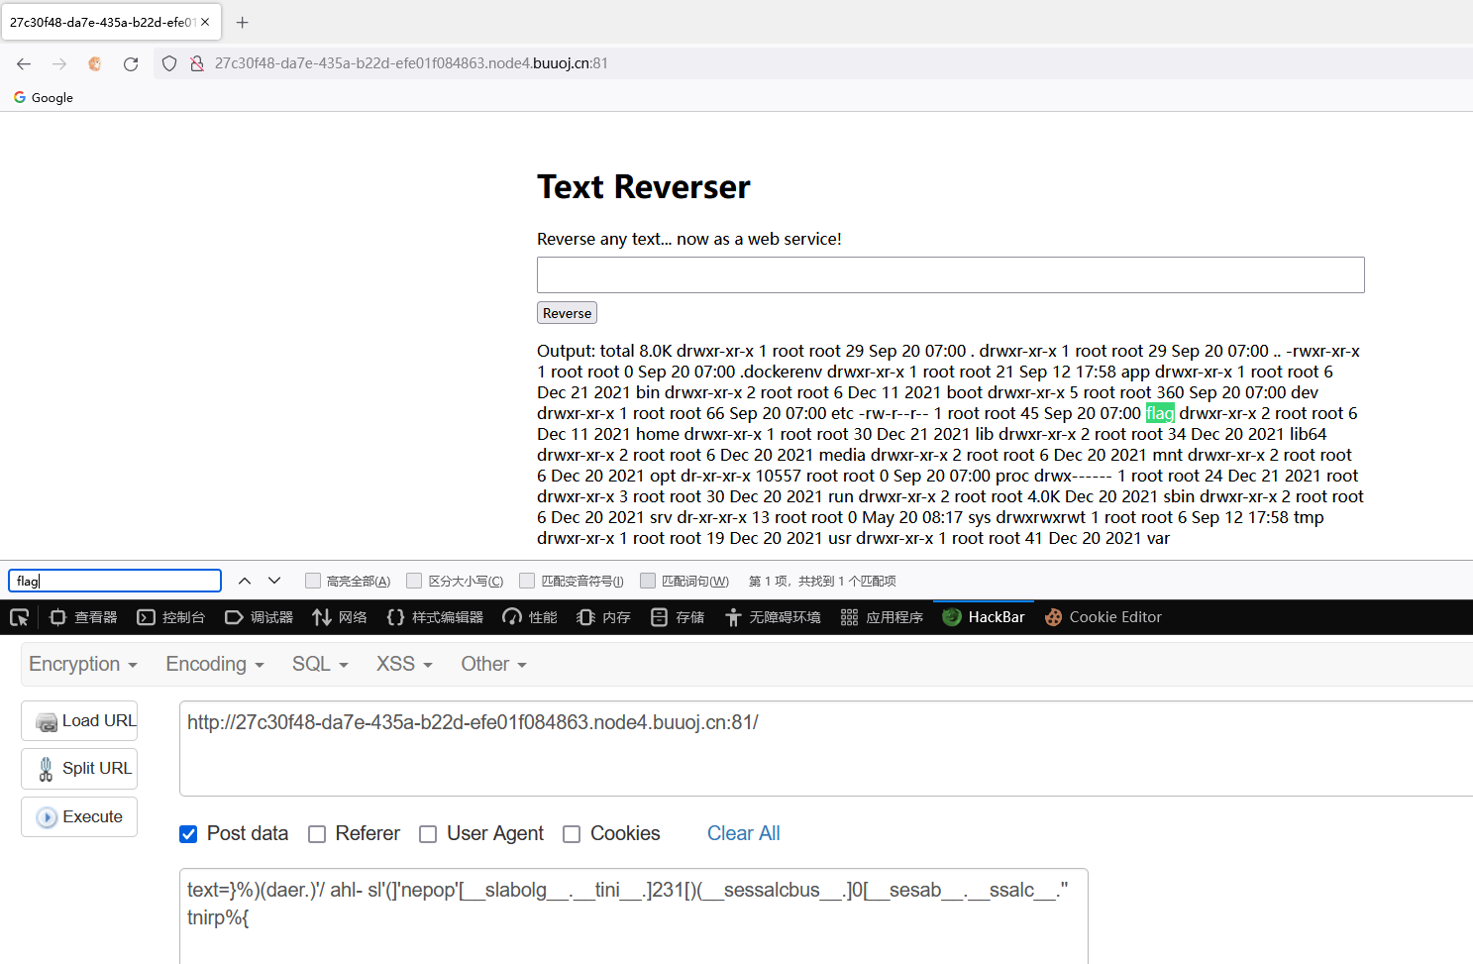Image resolution: width=1473 pixels, height=964 pixels.
Task: Click the tracking protection shield icon
Action: [x=168, y=62]
